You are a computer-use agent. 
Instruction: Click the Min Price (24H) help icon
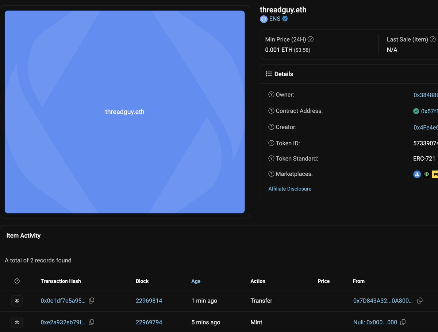point(311,39)
